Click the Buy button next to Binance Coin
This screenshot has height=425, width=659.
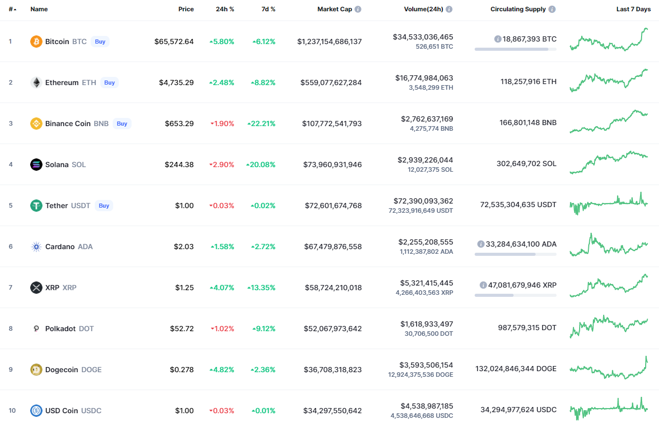122,124
